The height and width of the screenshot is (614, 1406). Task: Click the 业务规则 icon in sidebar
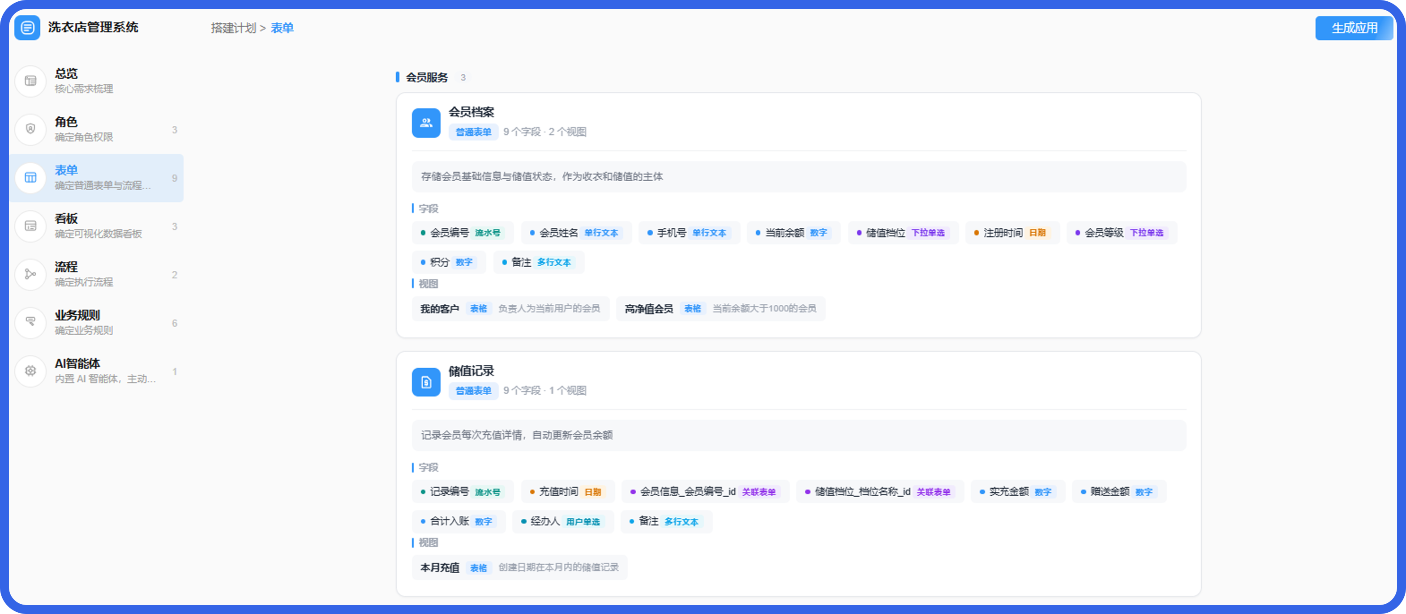click(x=30, y=323)
